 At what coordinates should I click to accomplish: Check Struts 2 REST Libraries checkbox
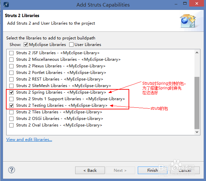click(12, 79)
